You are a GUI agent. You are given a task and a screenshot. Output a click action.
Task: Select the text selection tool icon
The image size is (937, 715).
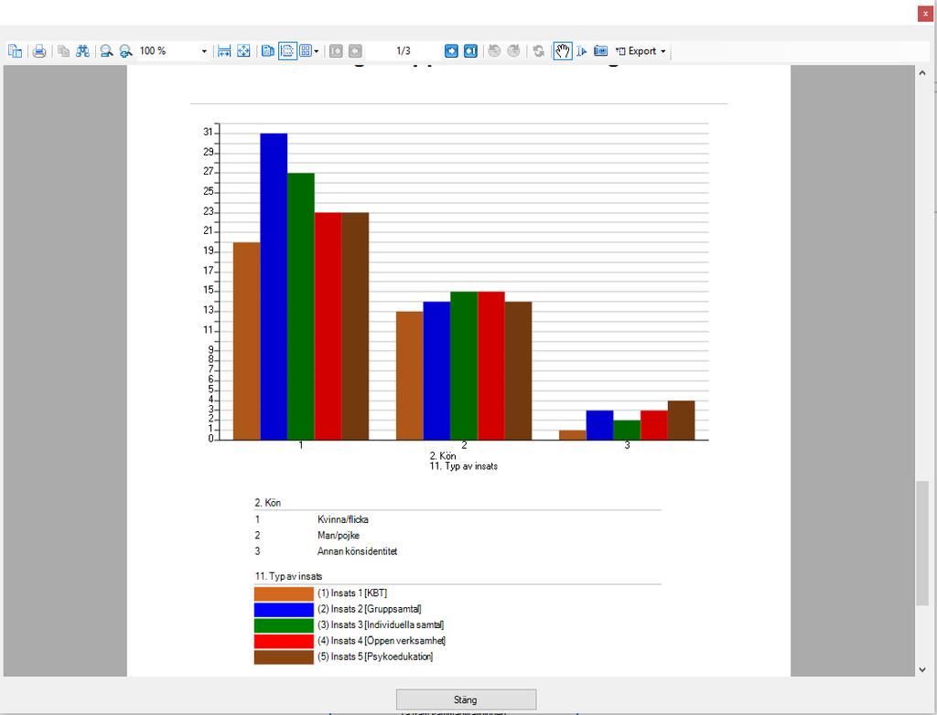581,51
